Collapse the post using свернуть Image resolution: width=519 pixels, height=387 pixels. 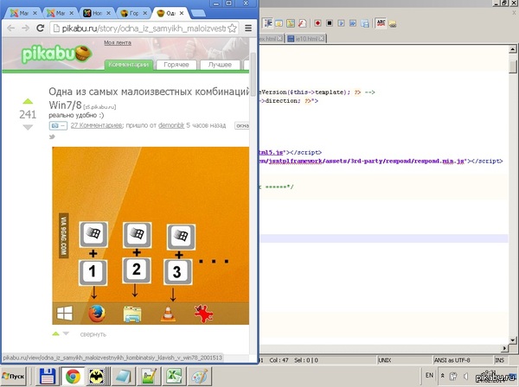pyautogui.click(x=93, y=334)
